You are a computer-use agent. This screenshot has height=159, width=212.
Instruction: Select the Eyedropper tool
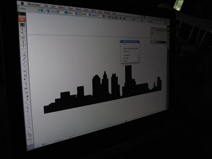(x=27, y=100)
